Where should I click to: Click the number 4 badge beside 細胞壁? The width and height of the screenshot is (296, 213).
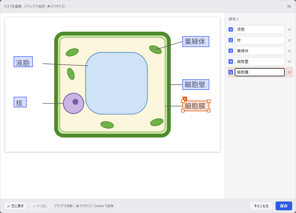[231, 62]
